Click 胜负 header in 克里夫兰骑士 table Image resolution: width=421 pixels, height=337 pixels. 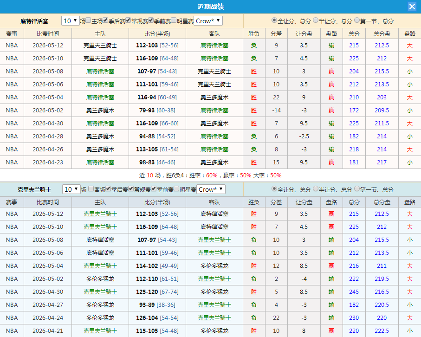254,202
